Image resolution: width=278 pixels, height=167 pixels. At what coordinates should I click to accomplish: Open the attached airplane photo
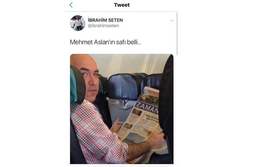coord(122,109)
